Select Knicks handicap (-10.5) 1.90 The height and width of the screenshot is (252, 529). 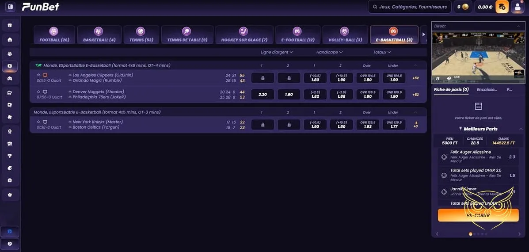[315, 125]
